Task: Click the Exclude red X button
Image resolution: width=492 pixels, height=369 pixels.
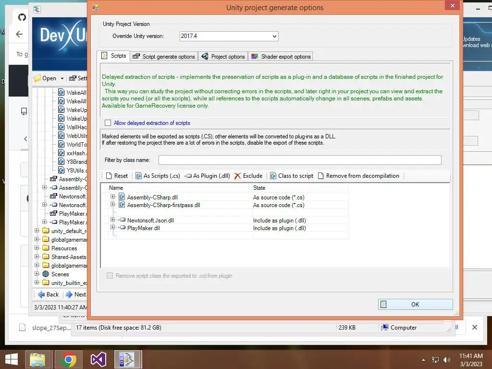Action: (x=248, y=176)
